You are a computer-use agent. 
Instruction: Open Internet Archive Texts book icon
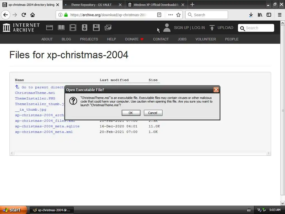(61, 28)
